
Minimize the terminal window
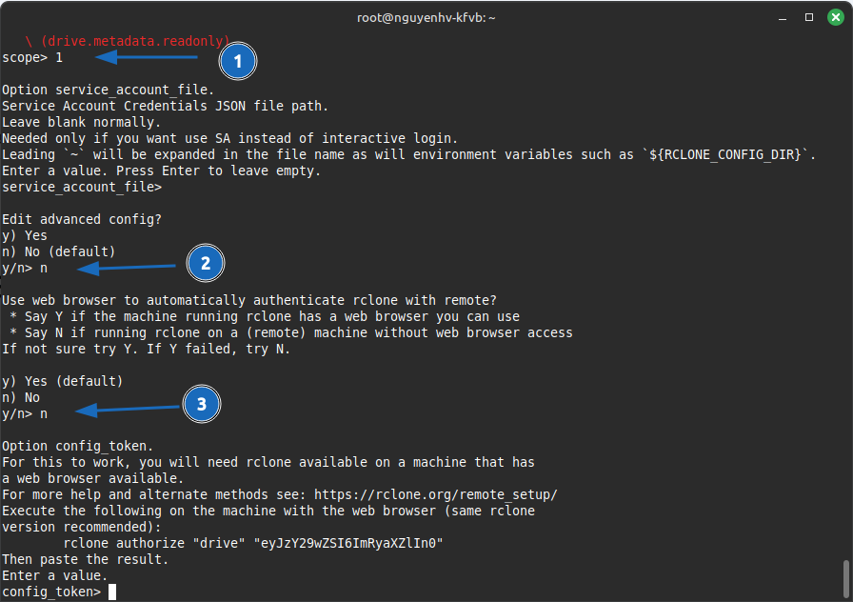click(x=784, y=17)
